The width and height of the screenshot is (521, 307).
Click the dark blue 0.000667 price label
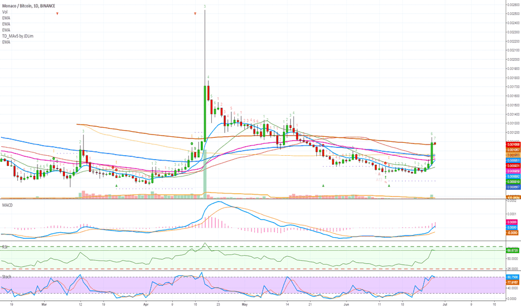tap(513, 187)
